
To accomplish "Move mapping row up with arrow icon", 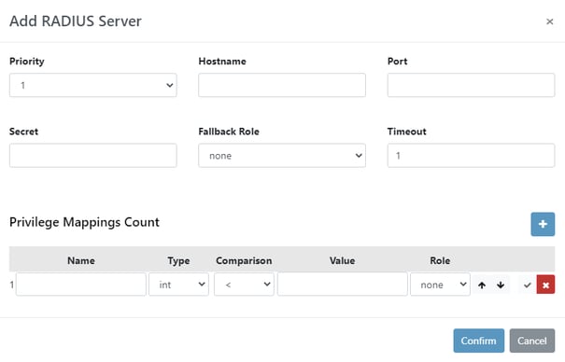I will [x=482, y=285].
